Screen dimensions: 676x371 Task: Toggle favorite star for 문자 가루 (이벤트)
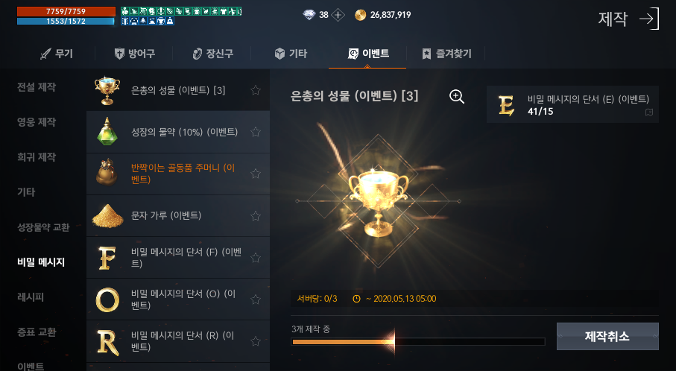coord(256,216)
